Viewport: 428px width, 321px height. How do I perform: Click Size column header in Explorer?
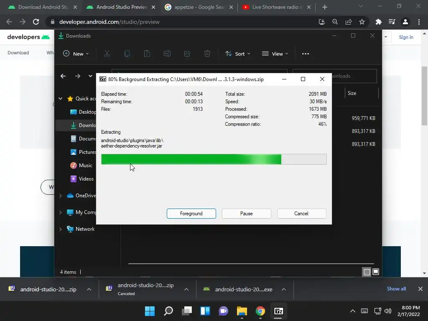click(x=362, y=93)
